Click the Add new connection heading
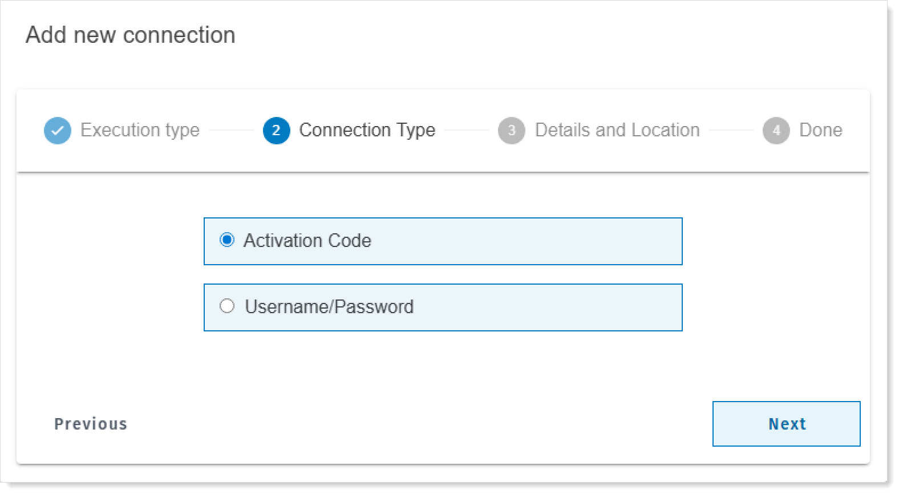Image resolution: width=899 pixels, height=494 pixels. pyautogui.click(x=131, y=35)
